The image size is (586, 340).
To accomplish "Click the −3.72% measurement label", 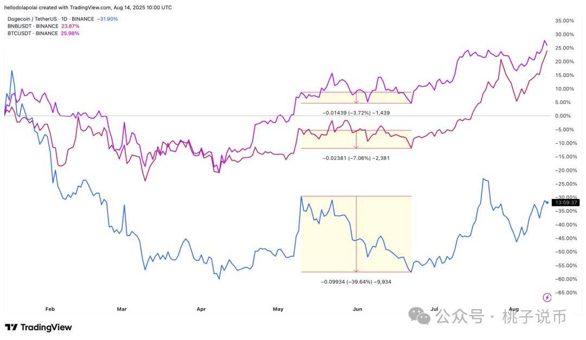I will [x=356, y=113].
